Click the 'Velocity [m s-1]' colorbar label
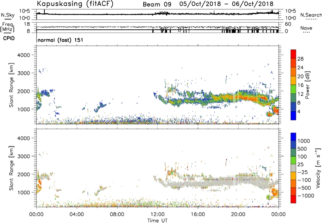The image size is (322, 223). coord(318,168)
